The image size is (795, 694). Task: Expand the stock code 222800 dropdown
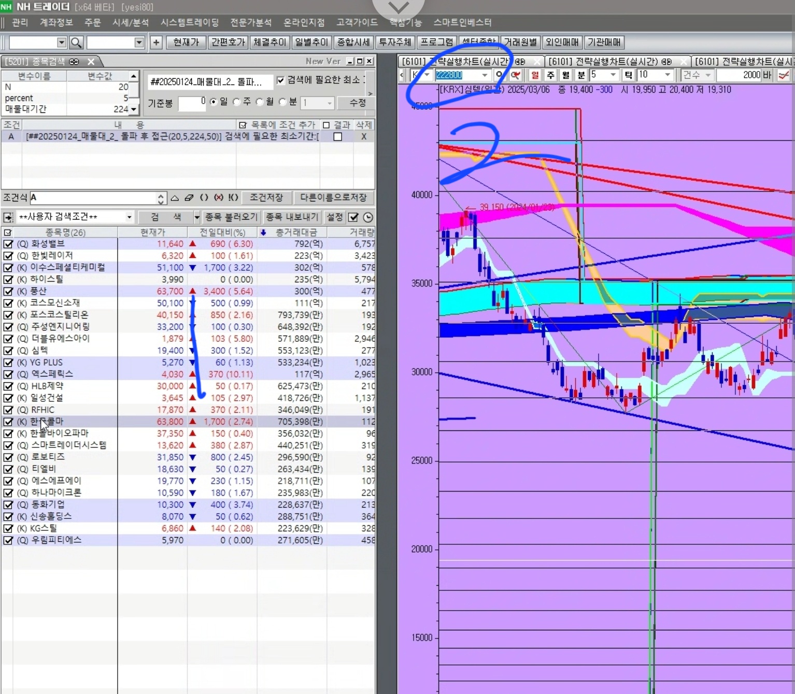(x=485, y=75)
